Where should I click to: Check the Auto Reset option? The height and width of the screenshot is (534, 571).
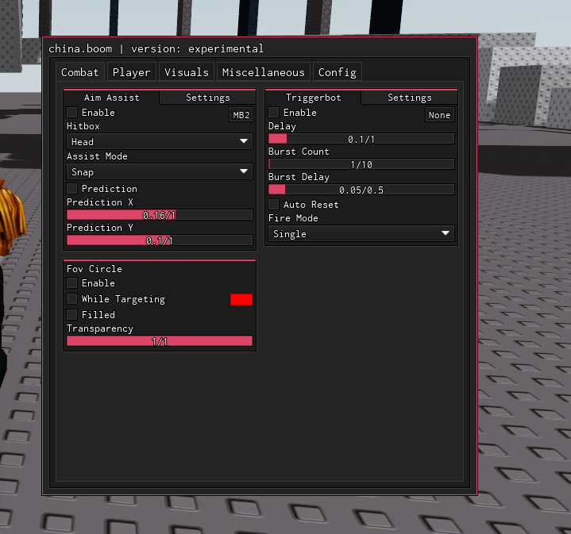coord(273,205)
